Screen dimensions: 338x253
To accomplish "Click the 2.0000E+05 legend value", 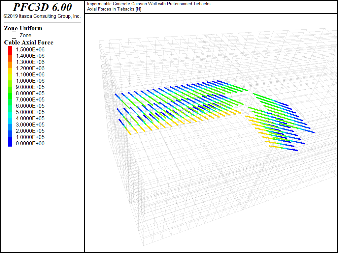I will click(x=30, y=130).
